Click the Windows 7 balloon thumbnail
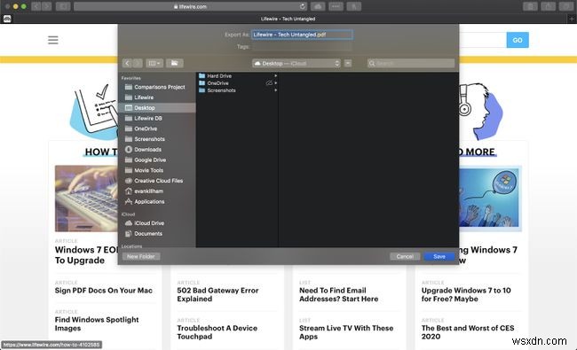The width and height of the screenshot is (577, 350). point(491,198)
